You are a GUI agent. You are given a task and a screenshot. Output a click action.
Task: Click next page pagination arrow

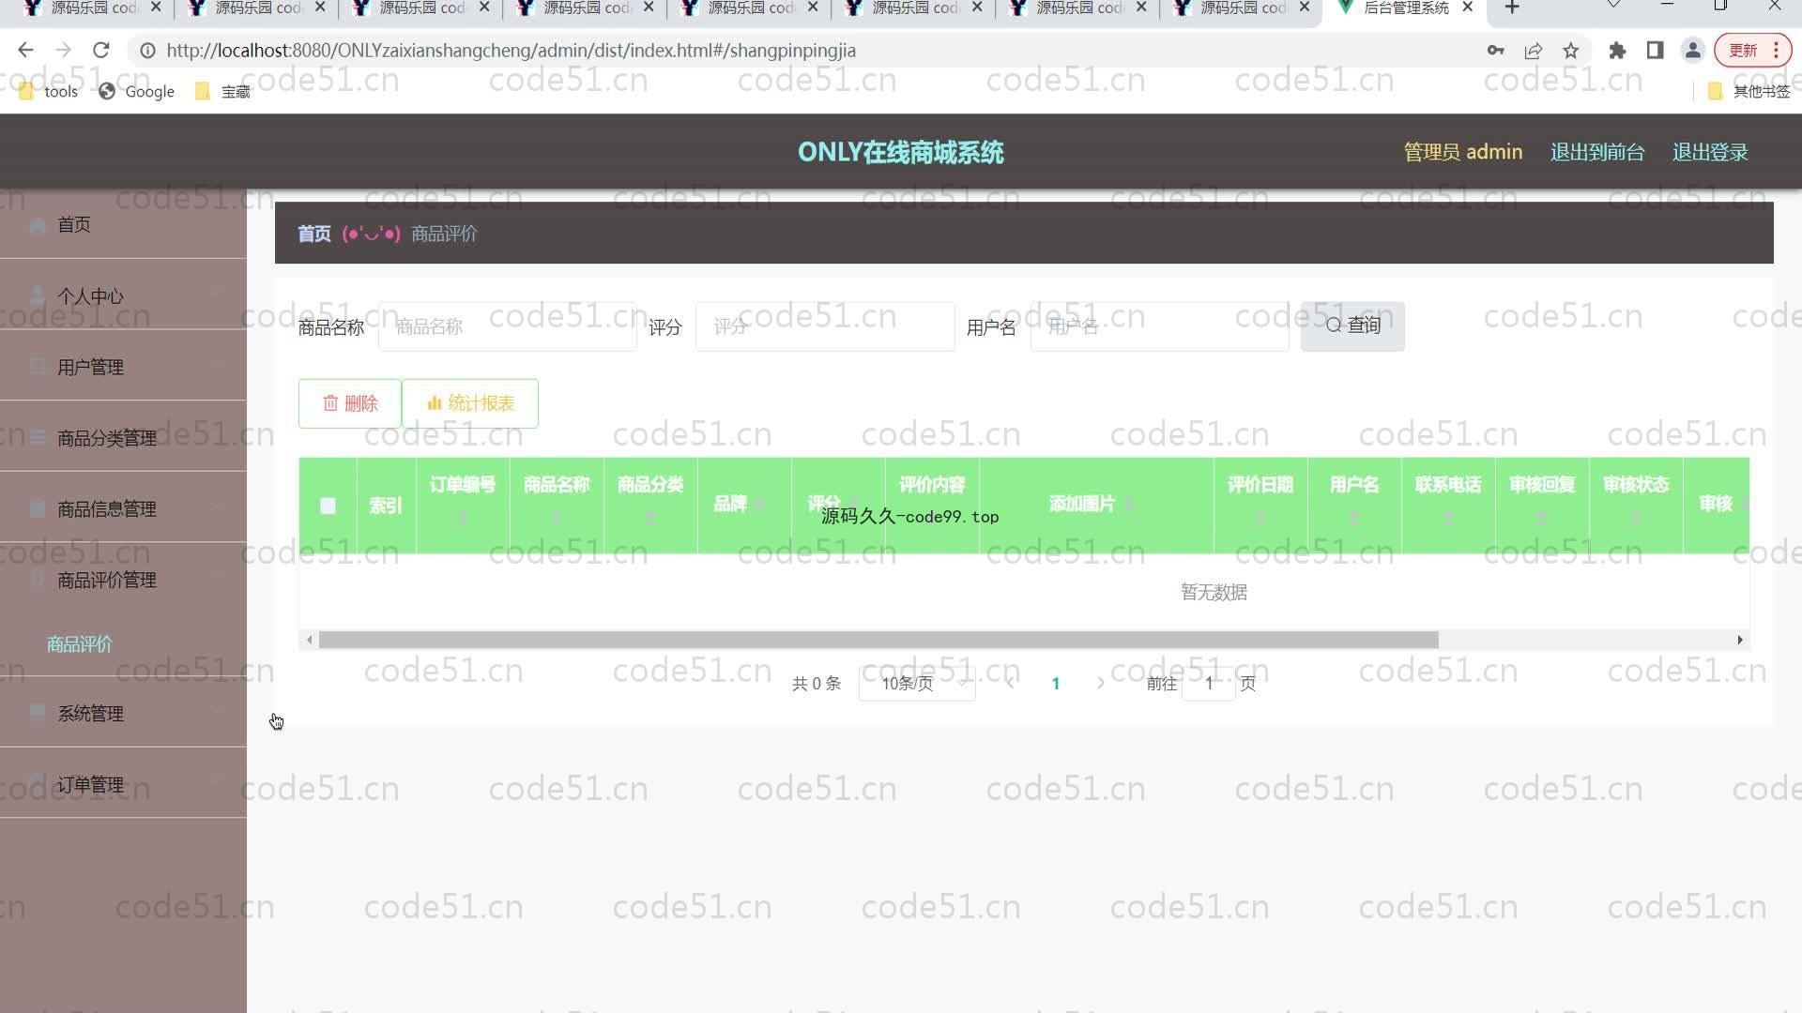coord(1101,684)
